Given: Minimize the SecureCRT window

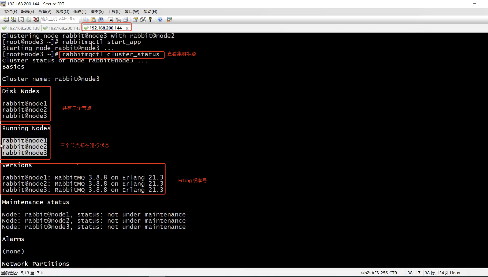Looking at the screenshot, I should point(475,4).
